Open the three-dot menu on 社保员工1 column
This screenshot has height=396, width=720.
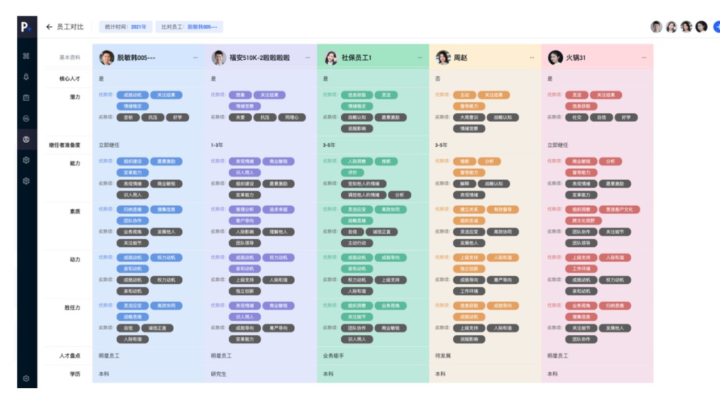[420, 58]
